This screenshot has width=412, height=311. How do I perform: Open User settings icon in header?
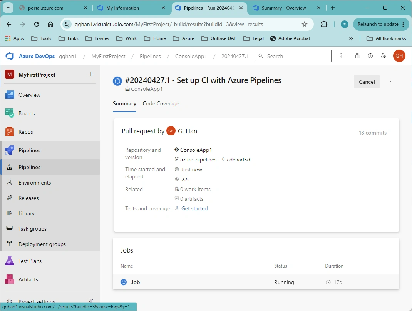[x=384, y=56]
